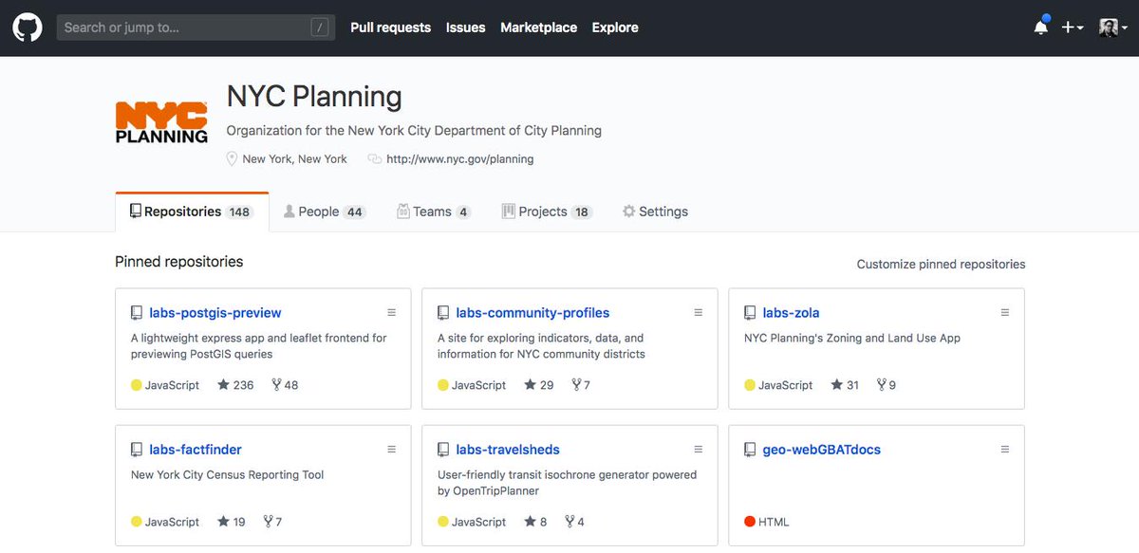The height and width of the screenshot is (553, 1139).
Task: Click the reorder handle on labs-factfinder card
Action: pos(391,450)
